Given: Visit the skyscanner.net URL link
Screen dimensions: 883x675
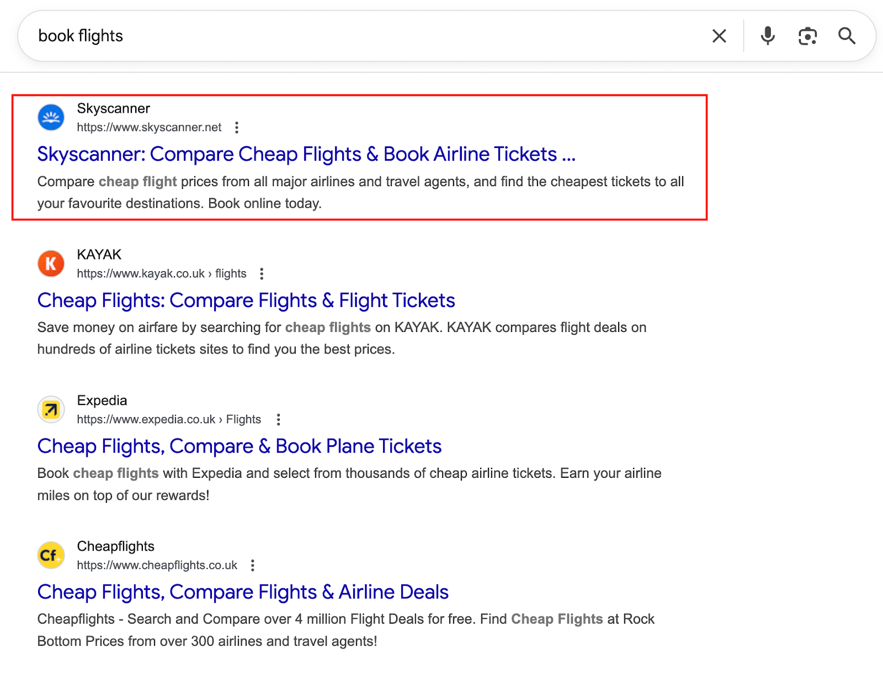Looking at the screenshot, I should [148, 127].
